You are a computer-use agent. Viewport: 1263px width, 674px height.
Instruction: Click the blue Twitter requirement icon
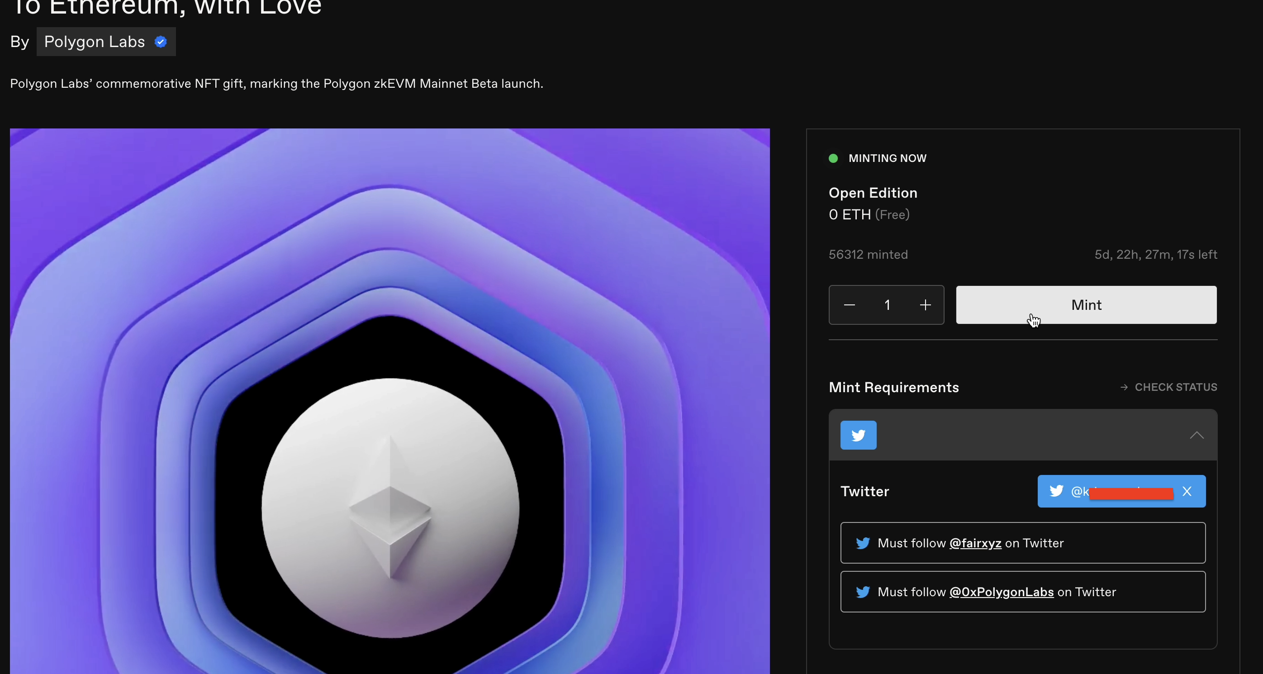click(858, 435)
